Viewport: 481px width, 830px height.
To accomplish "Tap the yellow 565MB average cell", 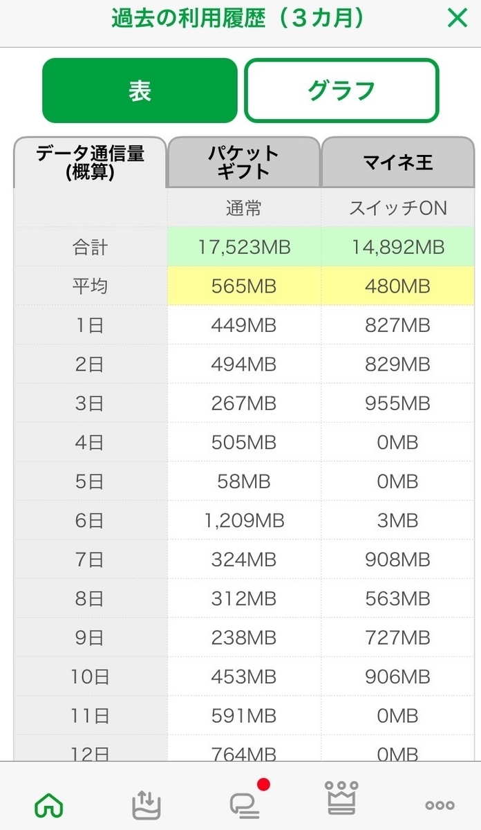I will (244, 286).
